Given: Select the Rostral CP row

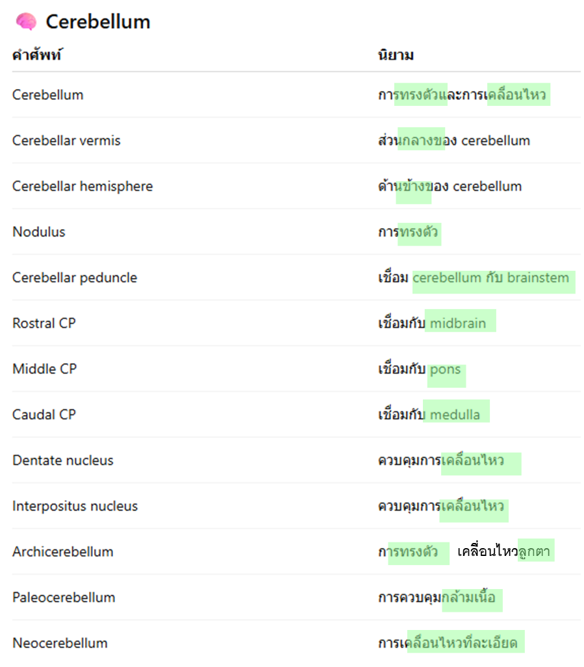Looking at the screenshot, I should point(44,323).
